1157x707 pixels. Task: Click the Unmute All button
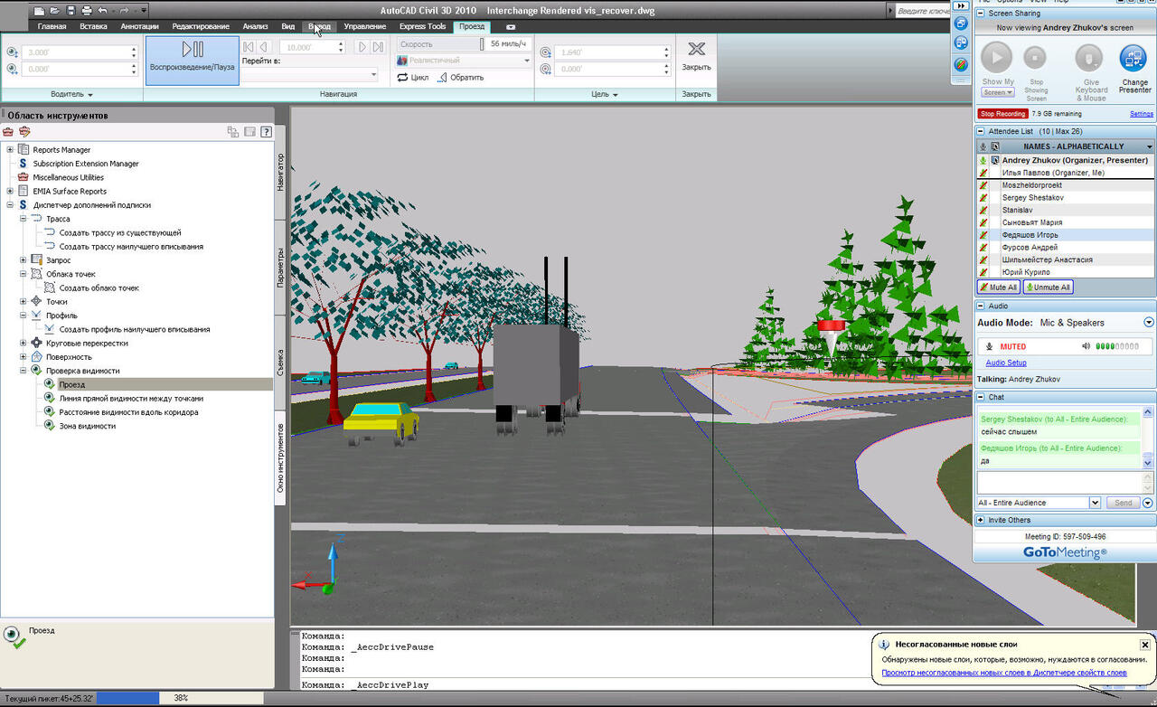(x=1049, y=288)
